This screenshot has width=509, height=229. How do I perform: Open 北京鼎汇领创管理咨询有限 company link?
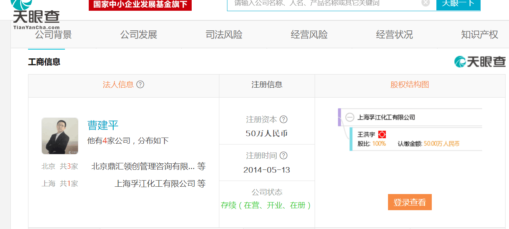[x=143, y=166]
